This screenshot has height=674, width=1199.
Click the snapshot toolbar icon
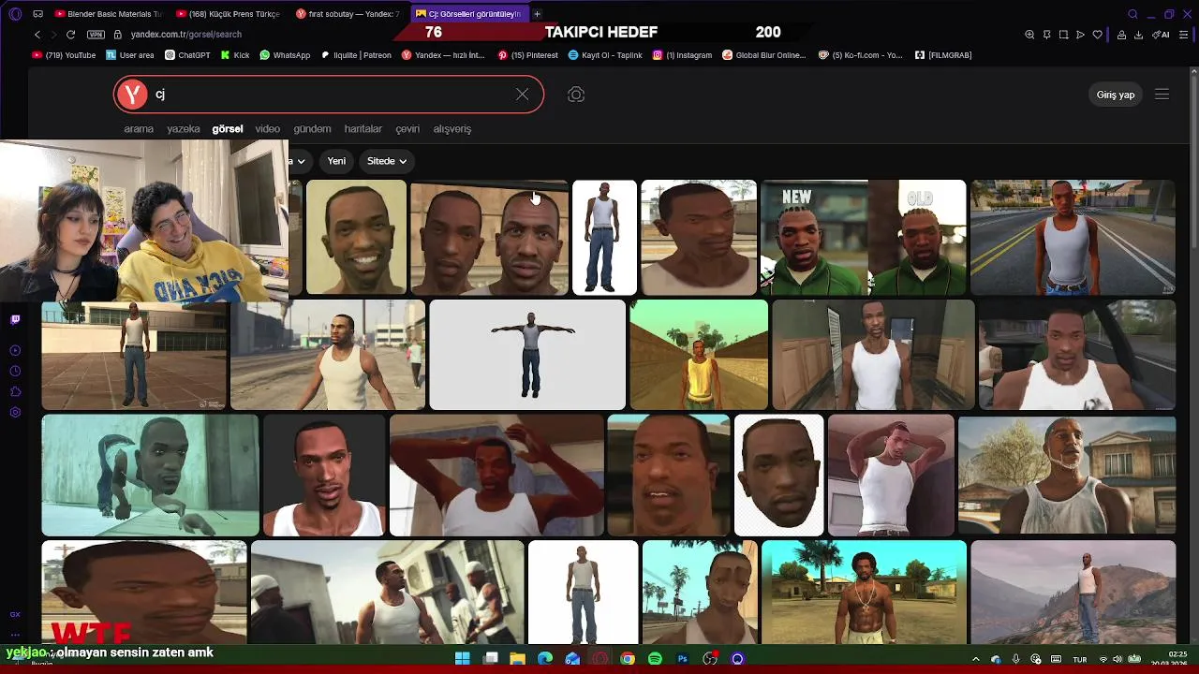point(1063,35)
